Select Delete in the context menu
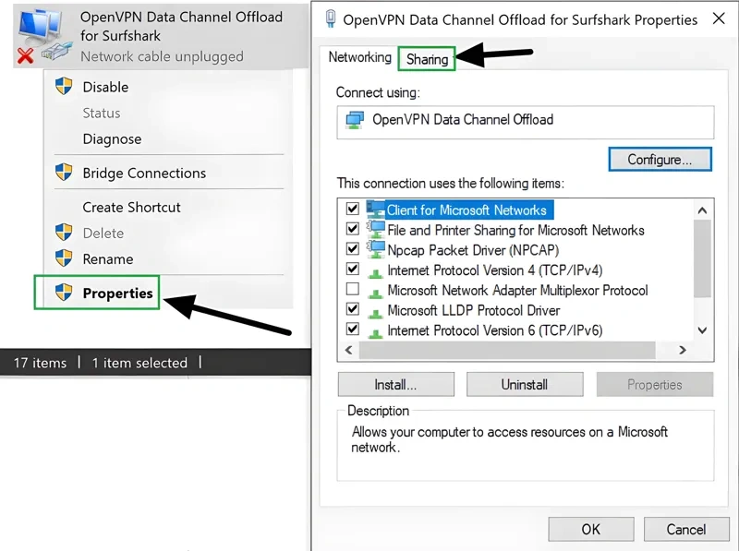Viewport: 739px width, 551px height. tap(103, 234)
